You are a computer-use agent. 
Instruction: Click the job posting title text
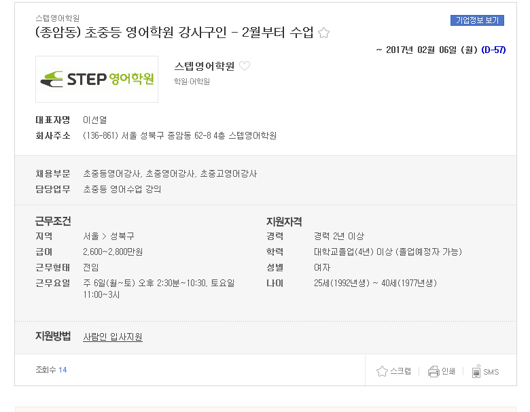pos(175,33)
